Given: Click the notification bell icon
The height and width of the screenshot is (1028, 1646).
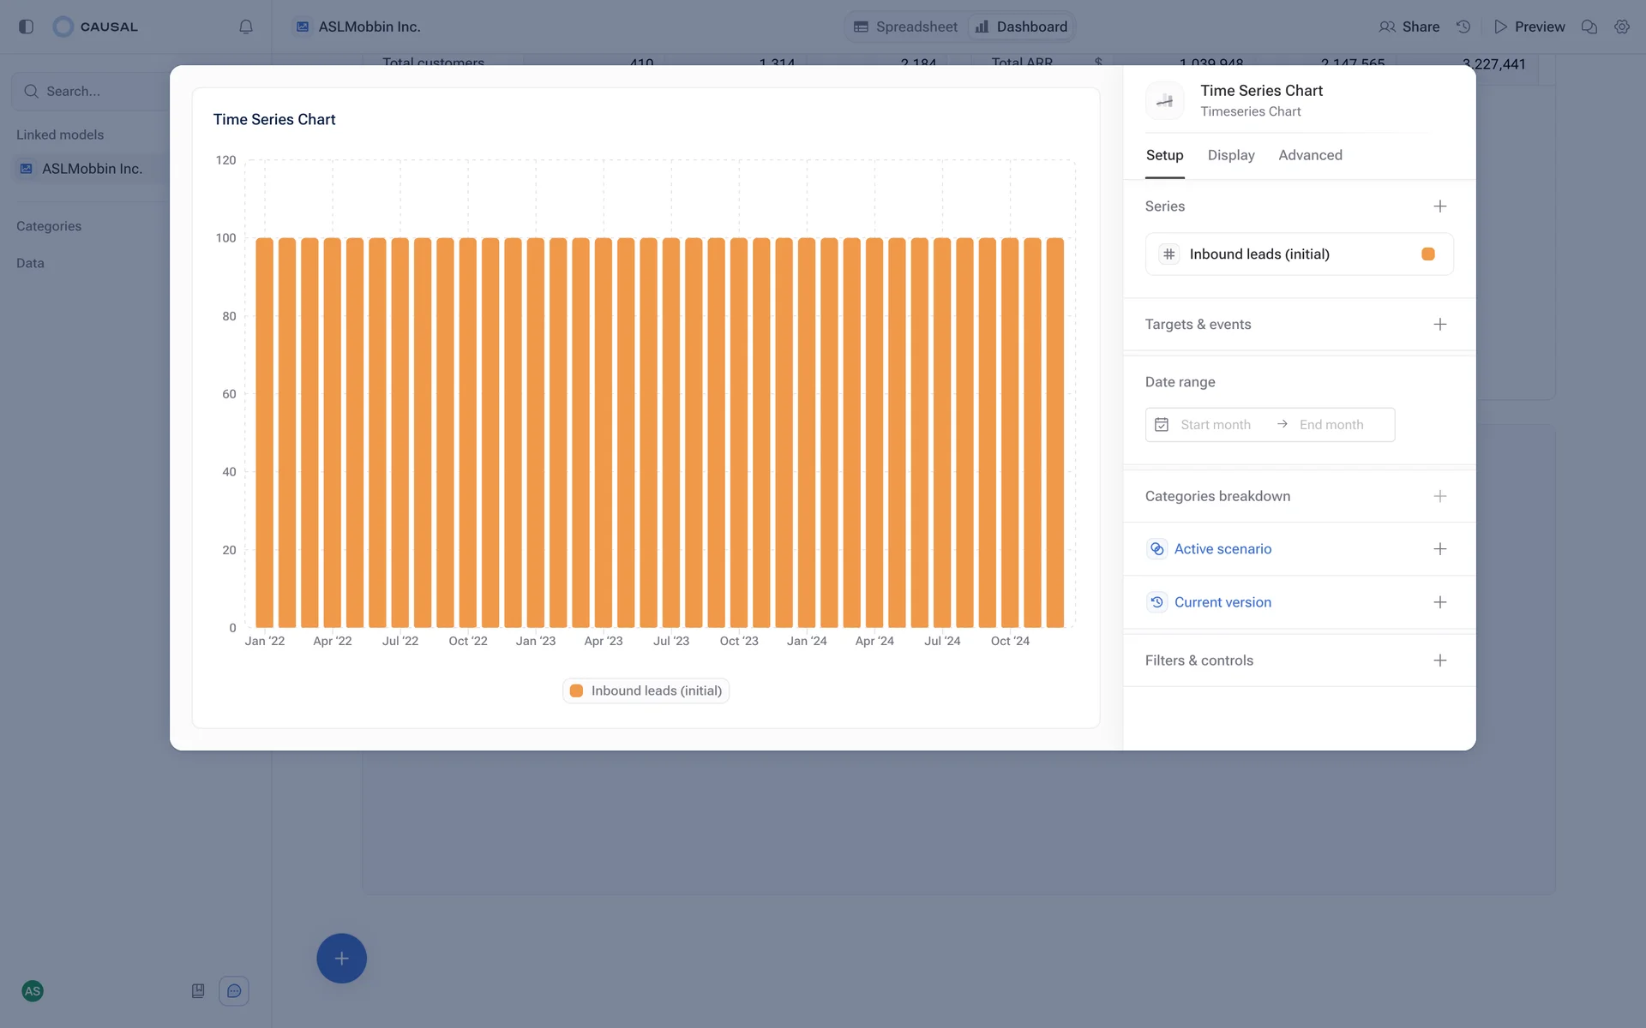Looking at the screenshot, I should (246, 27).
